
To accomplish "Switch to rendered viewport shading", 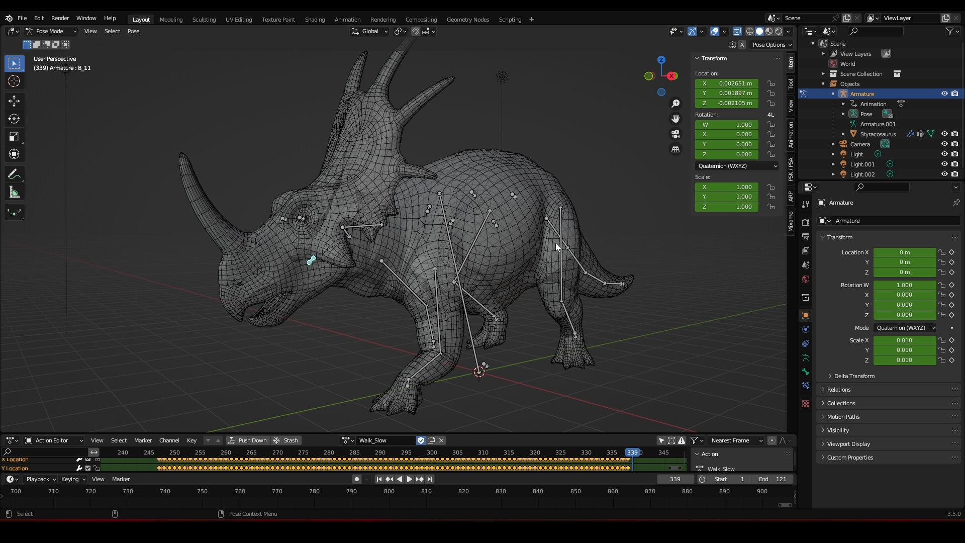I will pyautogui.click(x=779, y=31).
